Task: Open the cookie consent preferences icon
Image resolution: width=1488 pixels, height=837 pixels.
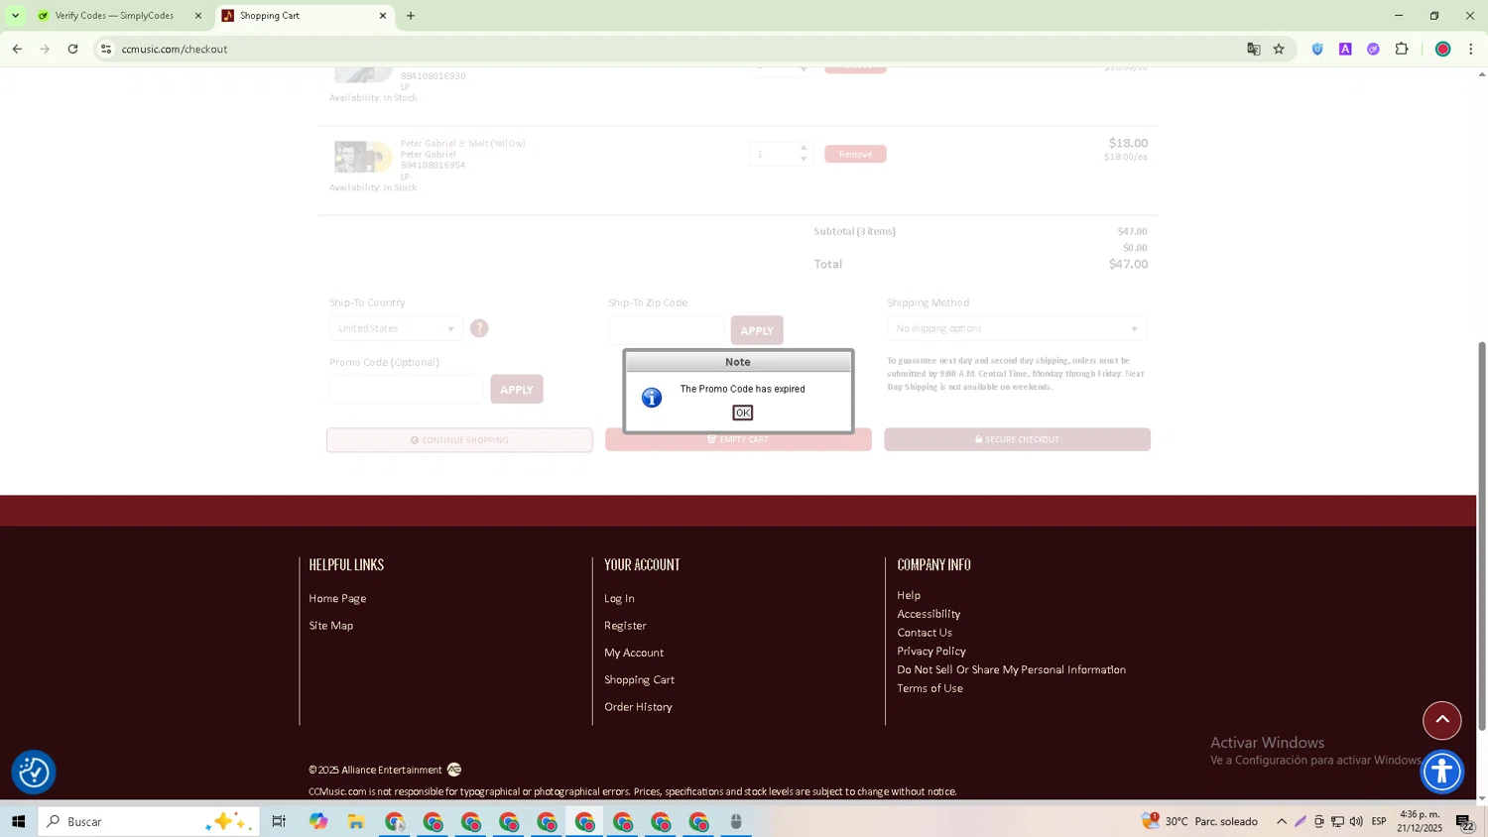Action: 34,772
